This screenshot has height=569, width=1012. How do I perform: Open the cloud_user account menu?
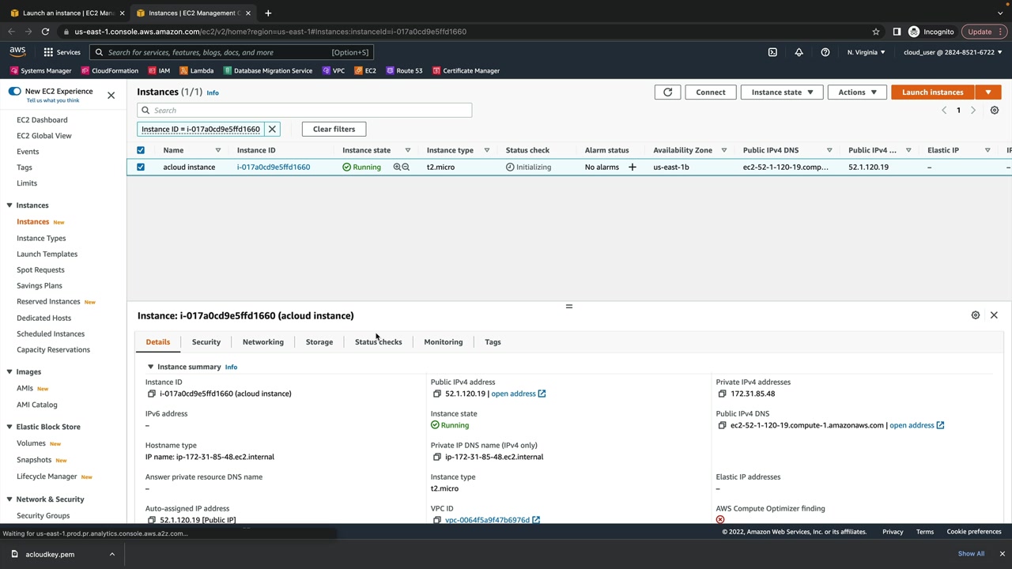[953, 52]
